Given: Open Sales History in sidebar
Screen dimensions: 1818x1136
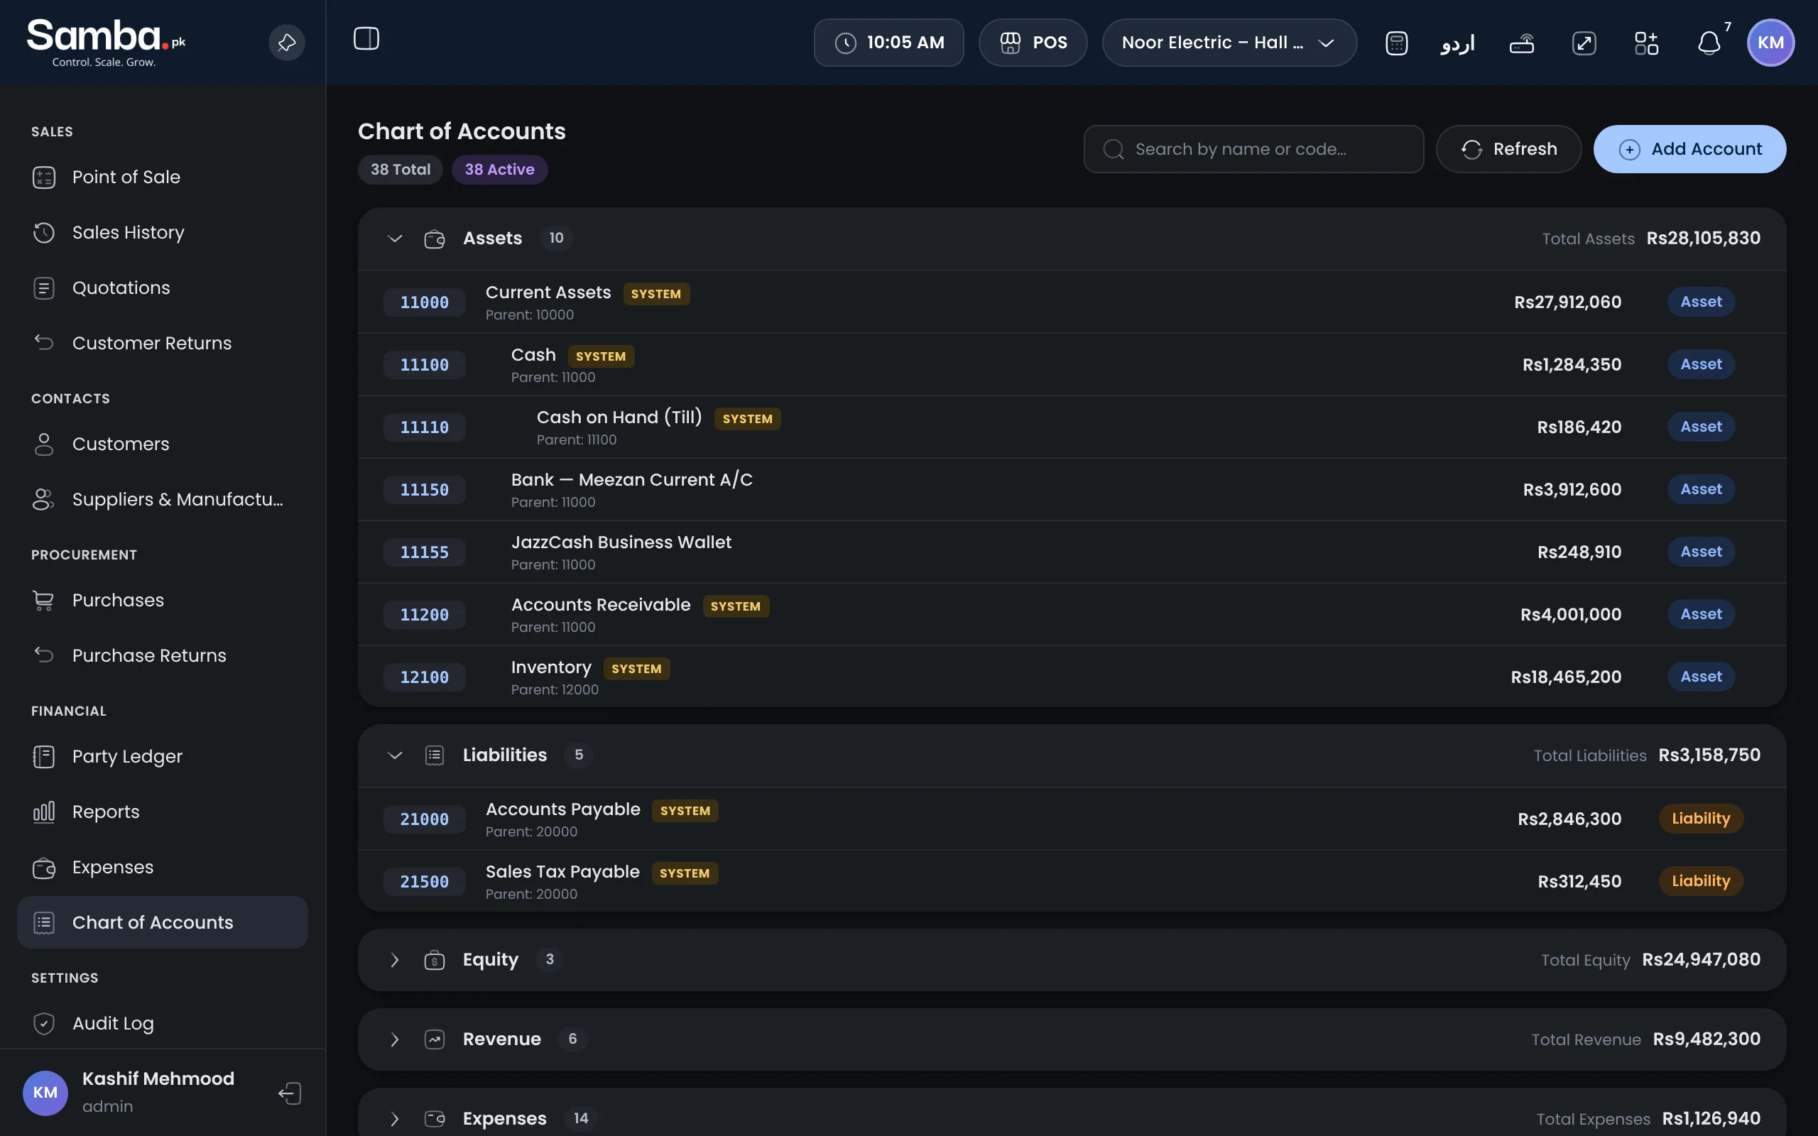Looking at the screenshot, I should 162,232.
